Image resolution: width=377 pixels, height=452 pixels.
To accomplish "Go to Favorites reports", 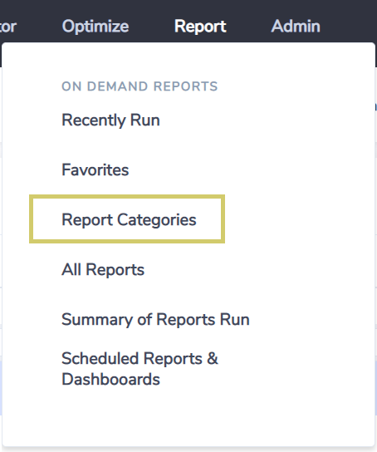I will pyautogui.click(x=95, y=169).
